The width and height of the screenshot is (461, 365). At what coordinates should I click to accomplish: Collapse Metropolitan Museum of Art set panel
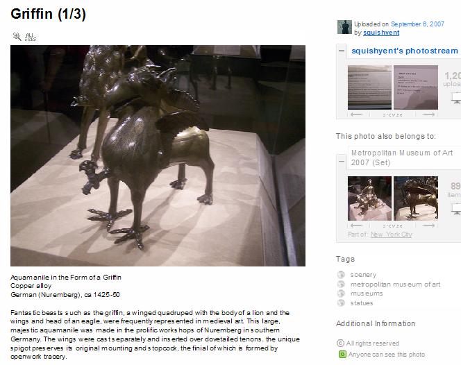tap(342, 162)
